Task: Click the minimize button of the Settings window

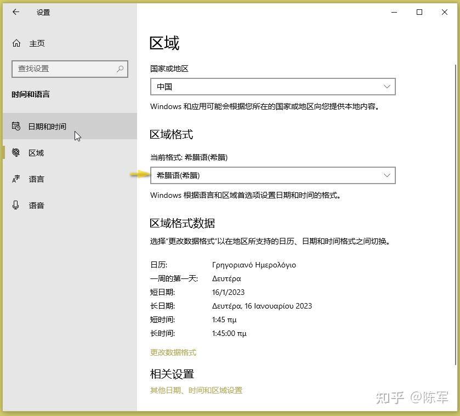Action: 394,12
